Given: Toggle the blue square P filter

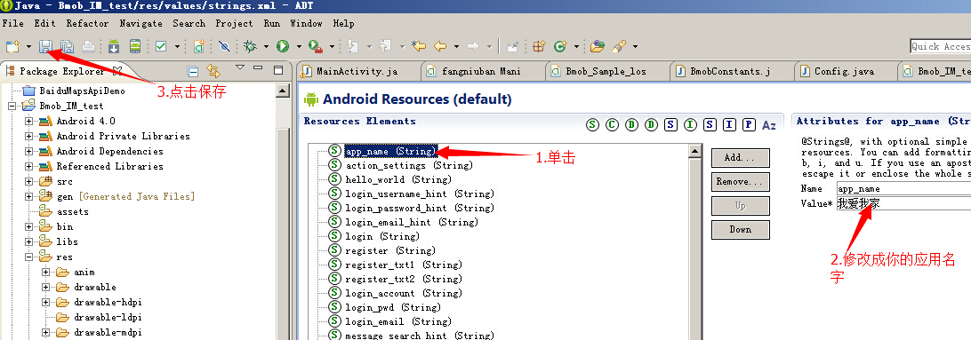Looking at the screenshot, I should [x=749, y=125].
